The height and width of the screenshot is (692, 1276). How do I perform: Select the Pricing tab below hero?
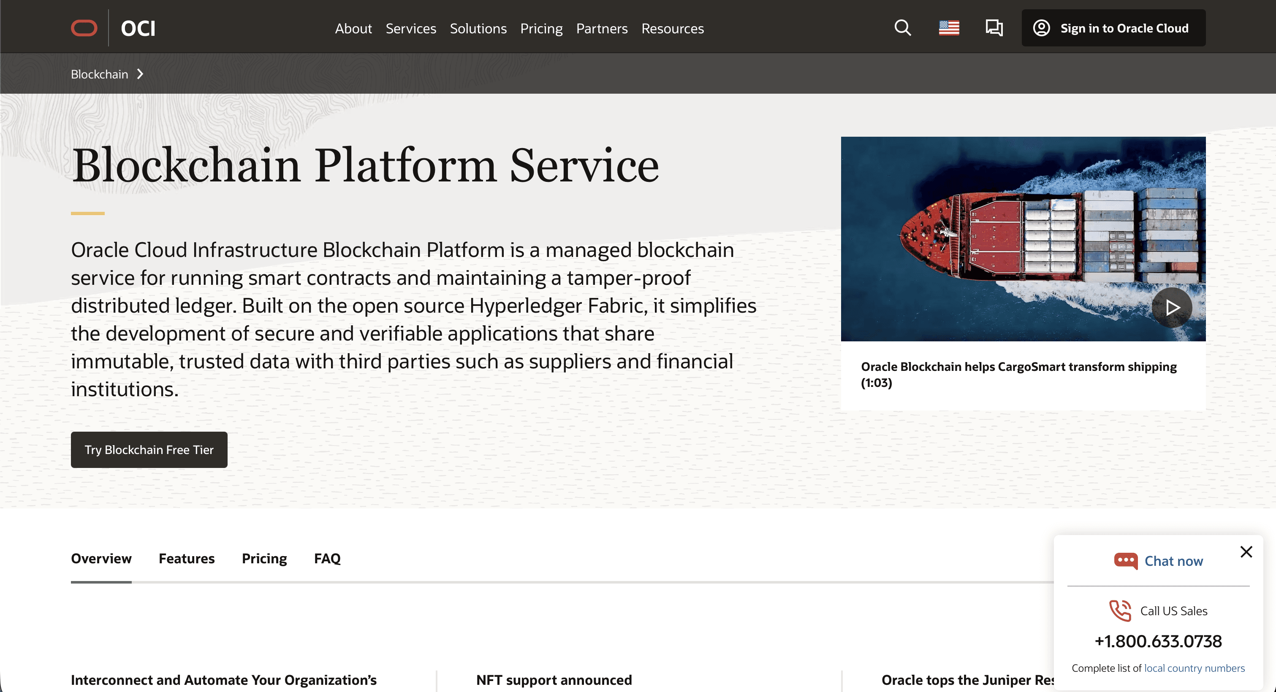tap(264, 558)
